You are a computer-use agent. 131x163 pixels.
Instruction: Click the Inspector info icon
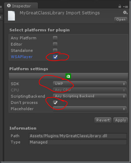(x=9, y=5)
